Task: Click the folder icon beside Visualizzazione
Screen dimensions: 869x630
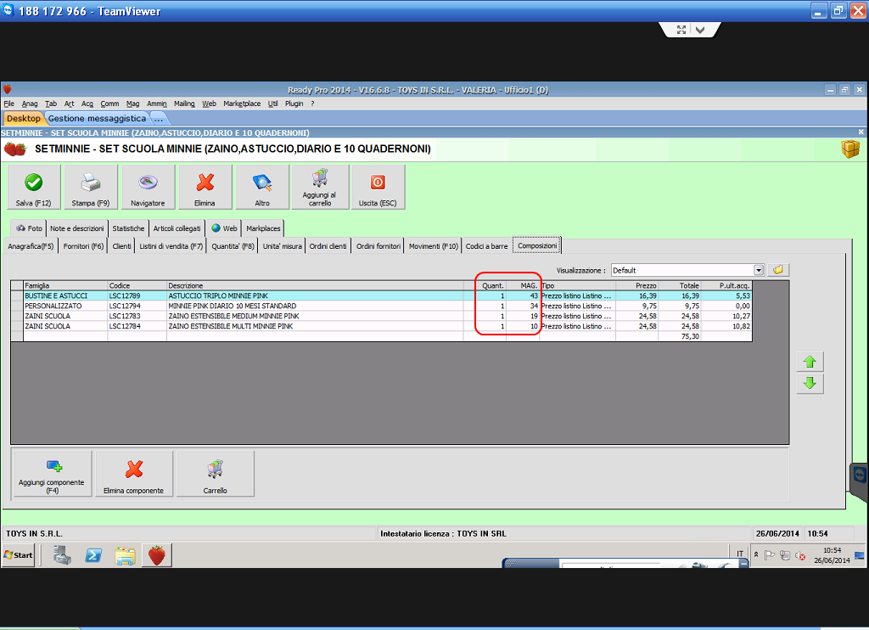Action: pyautogui.click(x=778, y=270)
